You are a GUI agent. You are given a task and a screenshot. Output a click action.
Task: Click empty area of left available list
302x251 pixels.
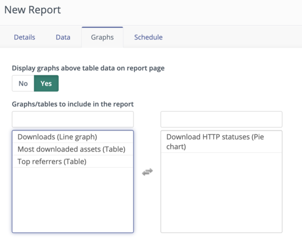click(73, 199)
